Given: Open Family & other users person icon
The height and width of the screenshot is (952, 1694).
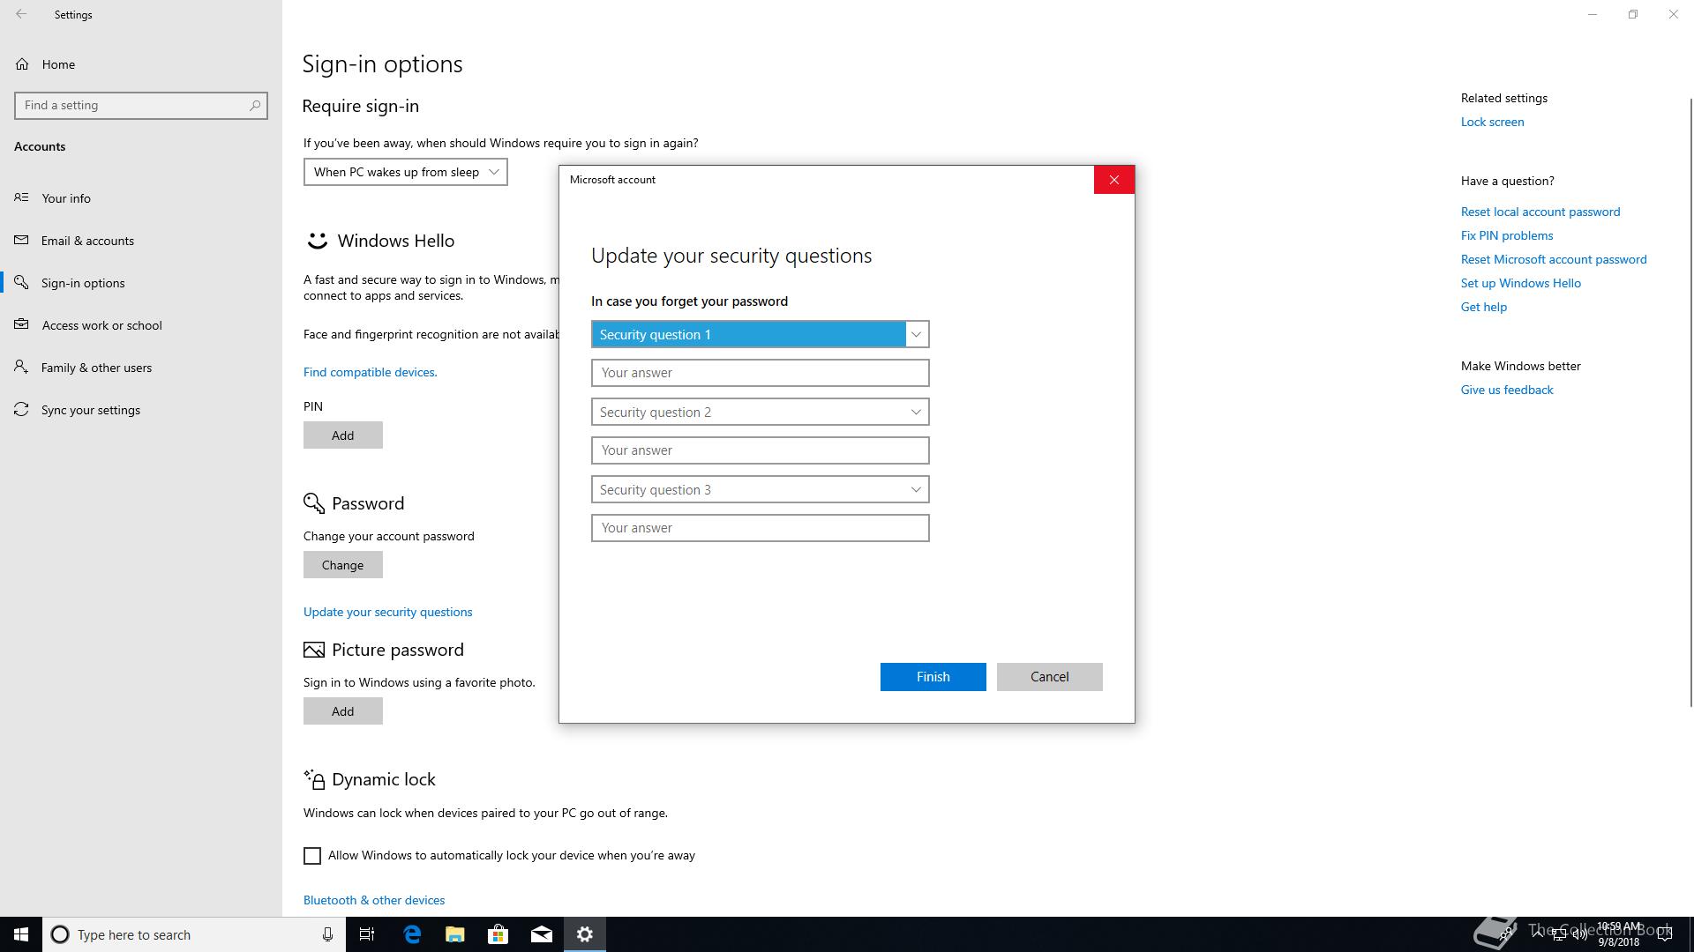Looking at the screenshot, I should pos(21,367).
